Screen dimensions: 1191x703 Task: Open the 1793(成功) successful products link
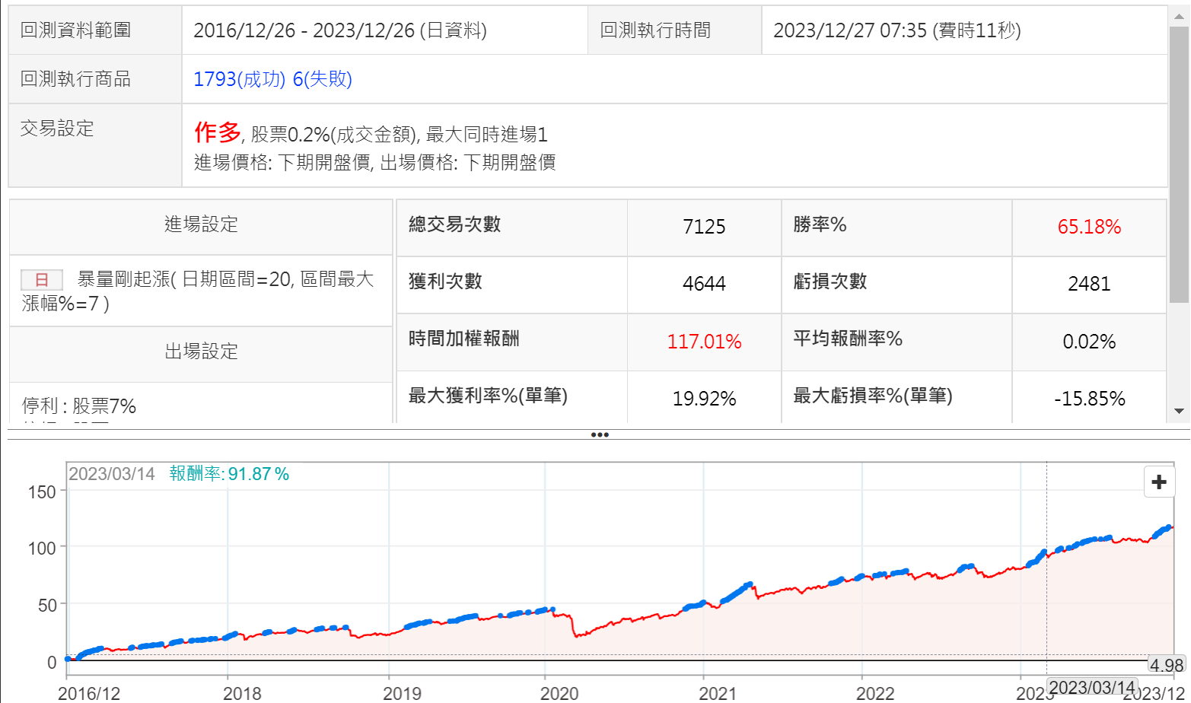239,79
